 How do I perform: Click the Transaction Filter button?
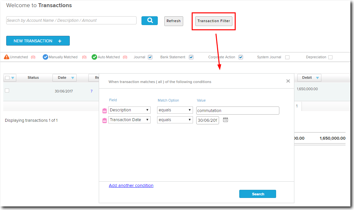click(x=214, y=21)
